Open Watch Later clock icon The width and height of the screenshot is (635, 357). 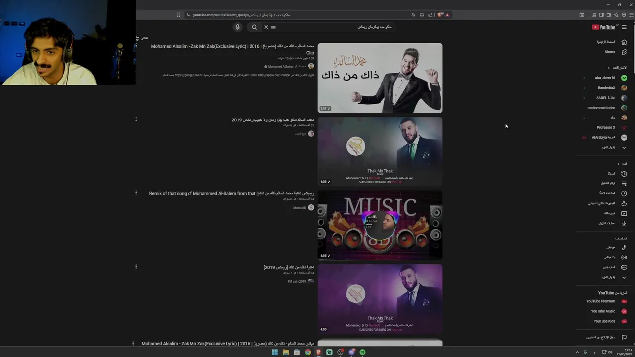point(624,193)
